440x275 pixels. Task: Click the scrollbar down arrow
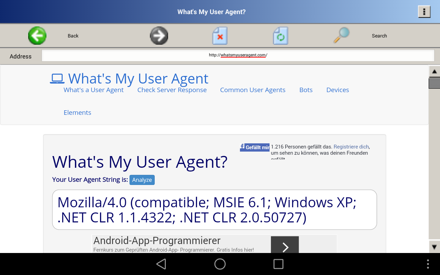pyautogui.click(x=434, y=247)
